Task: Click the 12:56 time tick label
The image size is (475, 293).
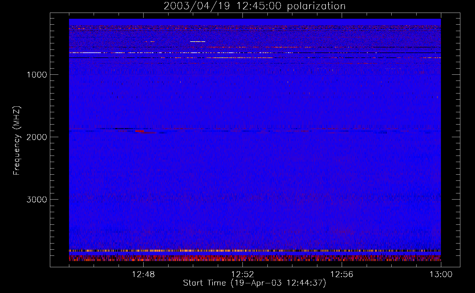Action: pyautogui.click(x=342, y=275)
